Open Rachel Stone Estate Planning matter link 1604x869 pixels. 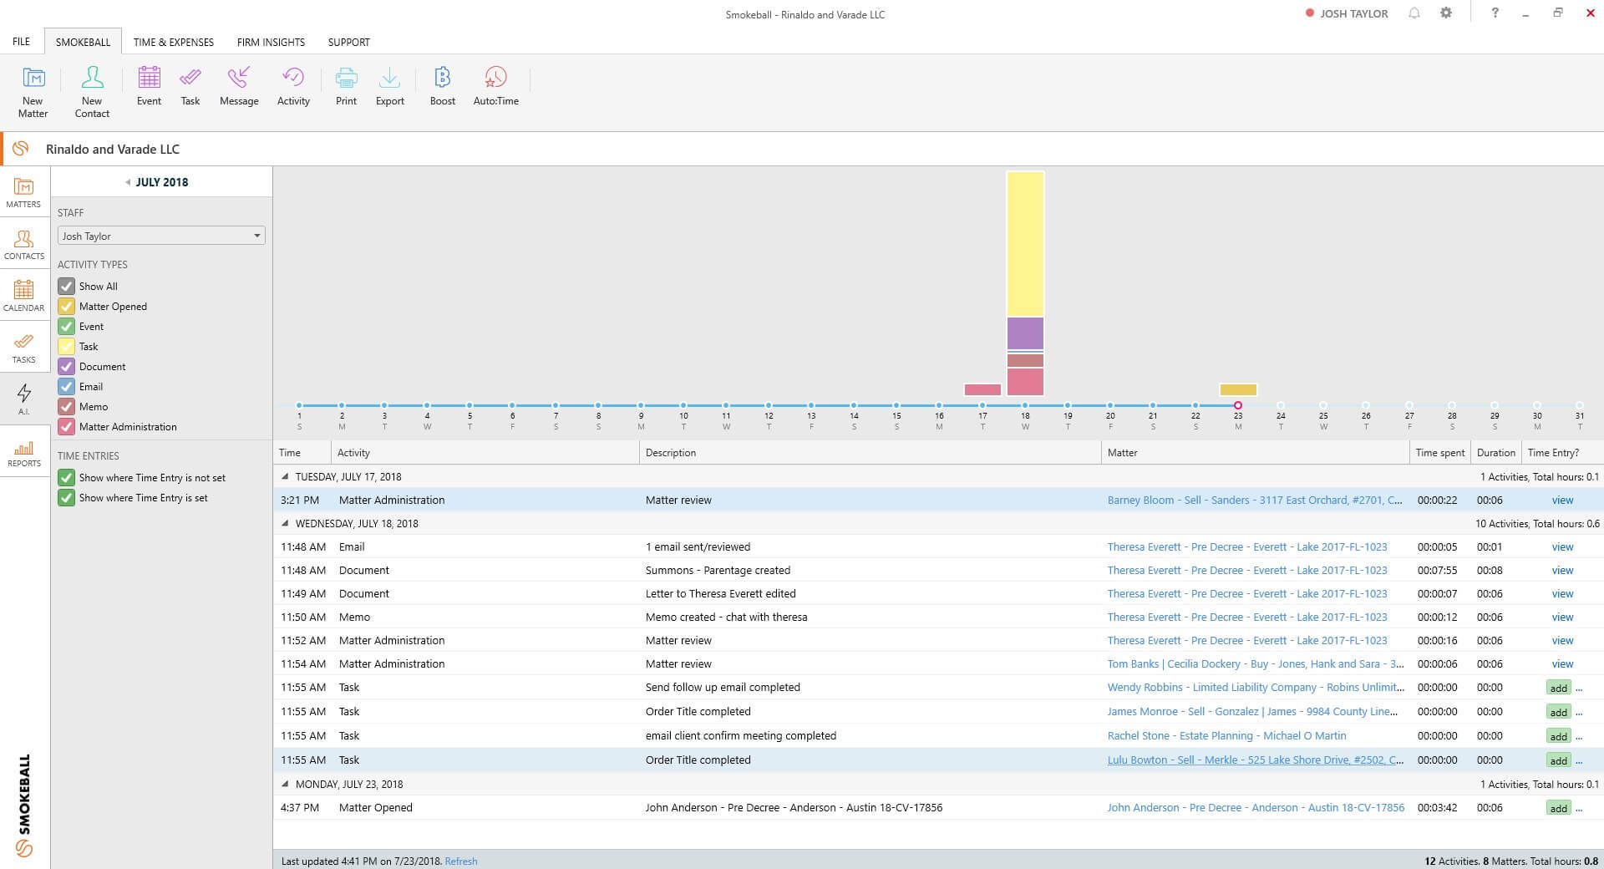pyautogui.click(x=1226, y=735)
